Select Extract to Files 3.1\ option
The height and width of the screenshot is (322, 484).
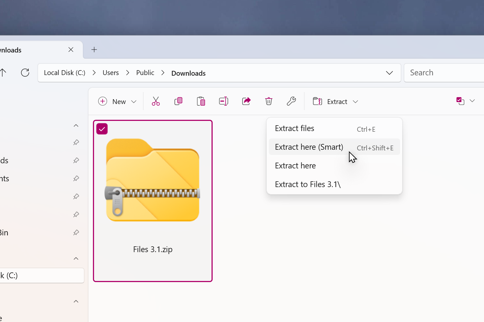[308, 185]
